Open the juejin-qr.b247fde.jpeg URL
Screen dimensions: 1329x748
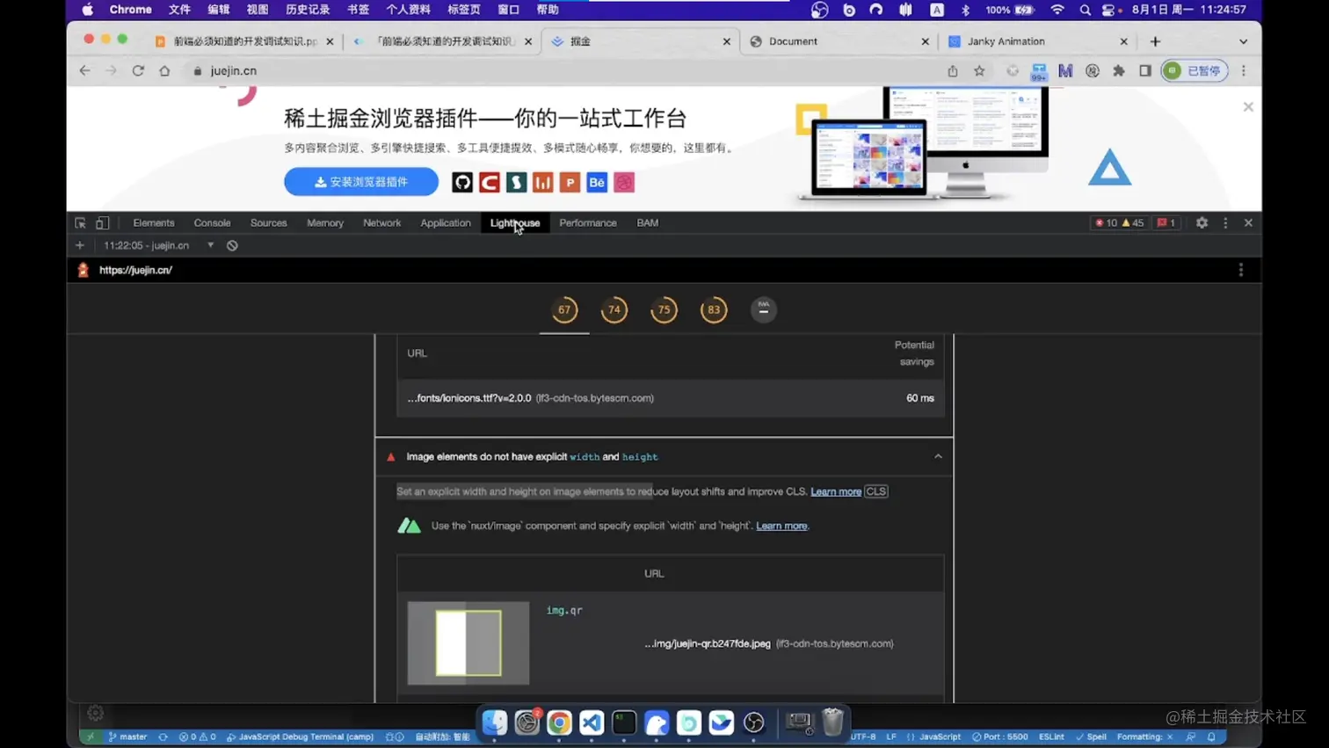click(708, 643)
